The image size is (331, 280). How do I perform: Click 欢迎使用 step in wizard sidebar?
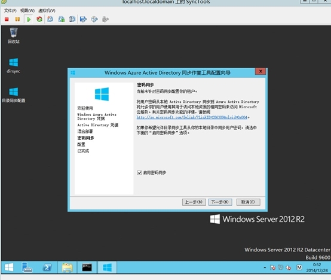85,108
